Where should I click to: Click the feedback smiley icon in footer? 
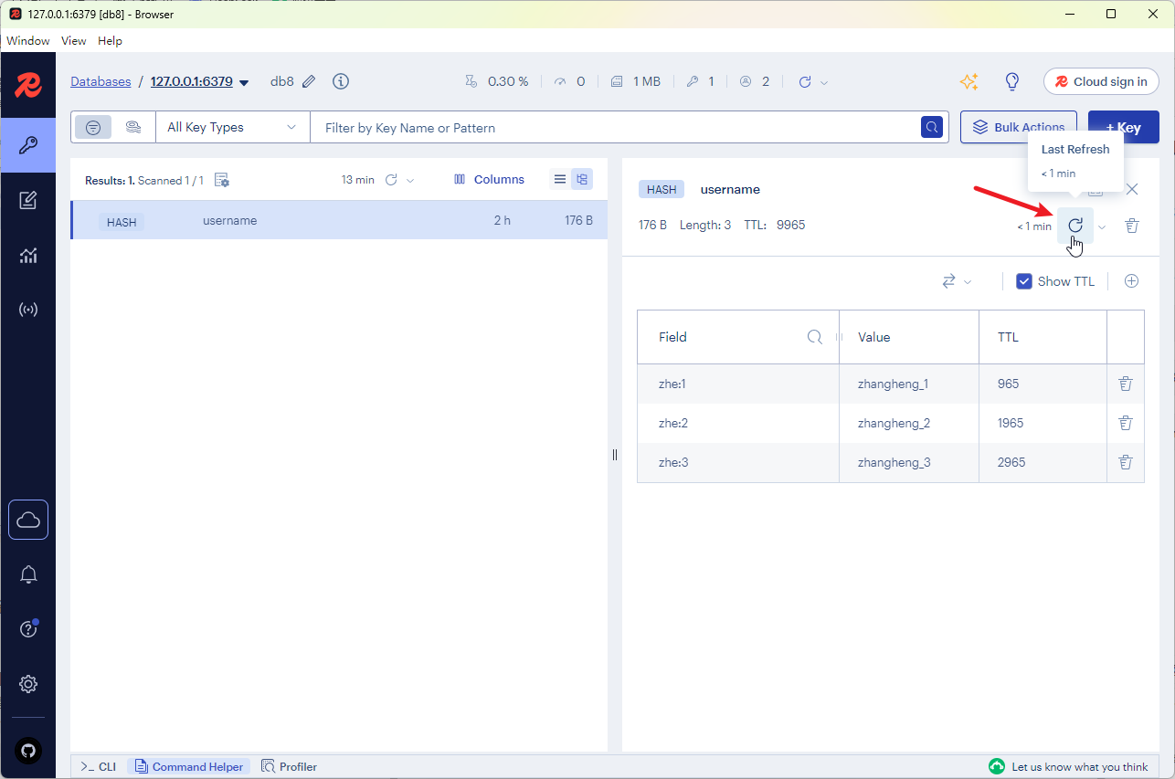(996, 766)
